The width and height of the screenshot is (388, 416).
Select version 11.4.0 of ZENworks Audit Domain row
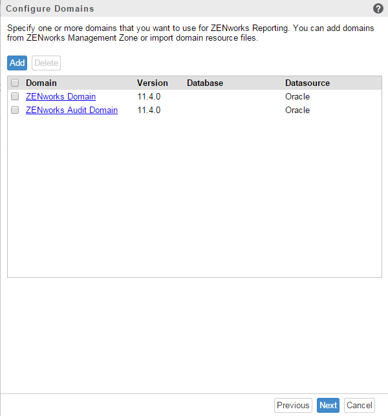[x=149, y=110]
